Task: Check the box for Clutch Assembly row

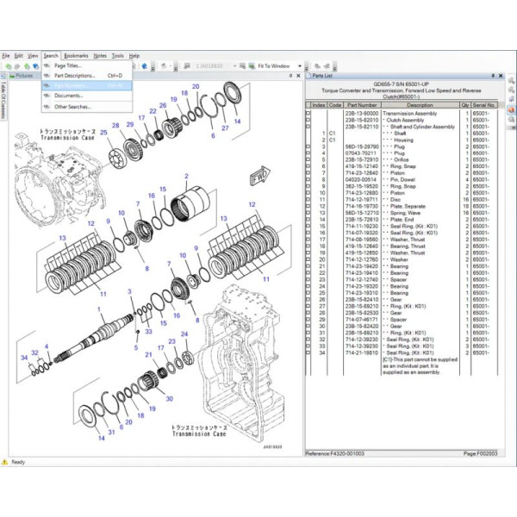Action: (308, 121)
